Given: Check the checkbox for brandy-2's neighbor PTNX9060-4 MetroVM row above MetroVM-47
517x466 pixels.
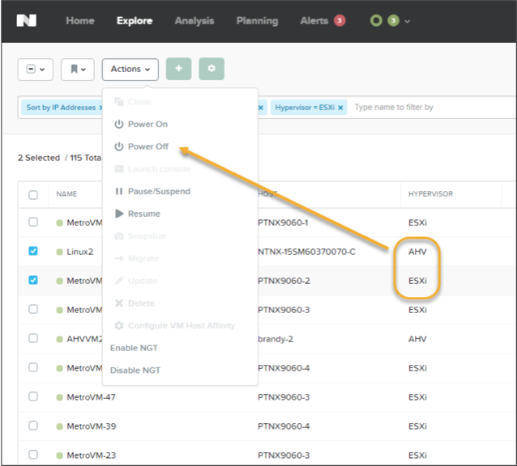Looking at the screenshot, I should click(33, 367).
